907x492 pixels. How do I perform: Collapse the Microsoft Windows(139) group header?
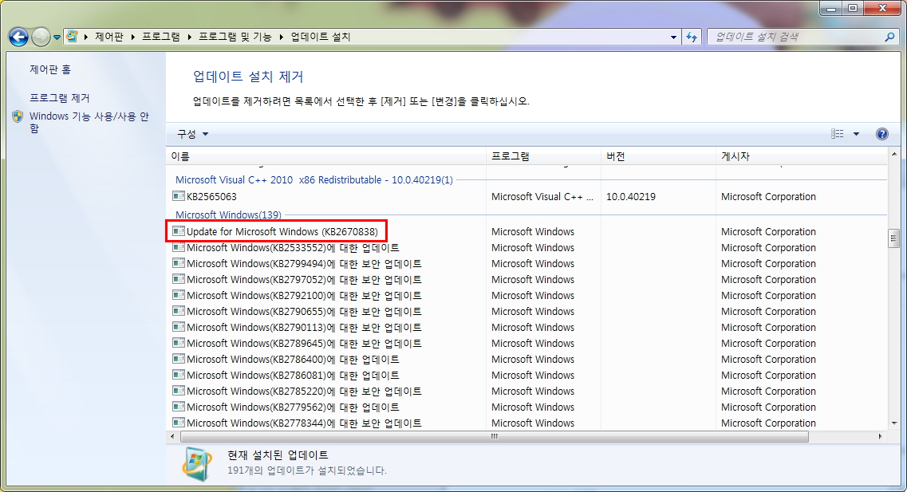pyautogui.click(x=228, y=215)
